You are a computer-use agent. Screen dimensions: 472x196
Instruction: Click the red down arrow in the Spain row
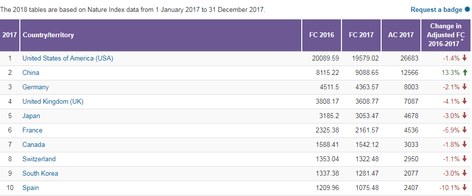click(465, 188)
